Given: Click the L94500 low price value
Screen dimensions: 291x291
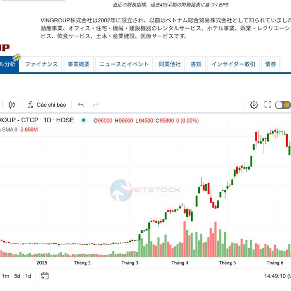Looking at the screenshot, I should 144,121.
